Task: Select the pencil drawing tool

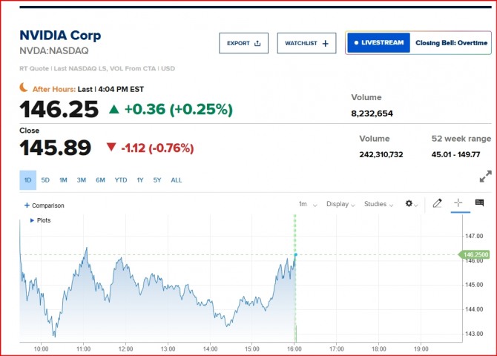Action: click(438, 203)
